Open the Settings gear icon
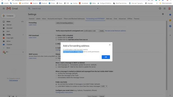 pyautogui.click(x=163, y=14)
